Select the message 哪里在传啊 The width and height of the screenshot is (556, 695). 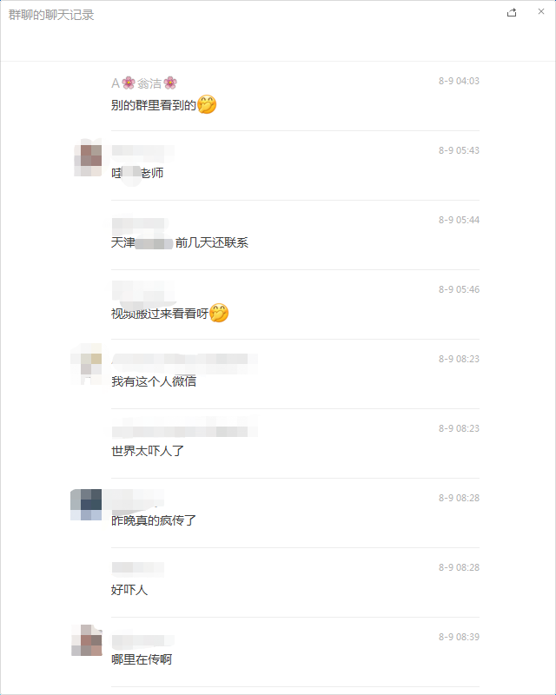pyautogui.click(x=142, y=659)
